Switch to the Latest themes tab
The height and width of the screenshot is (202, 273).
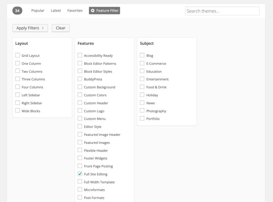(x=56, y=11)
